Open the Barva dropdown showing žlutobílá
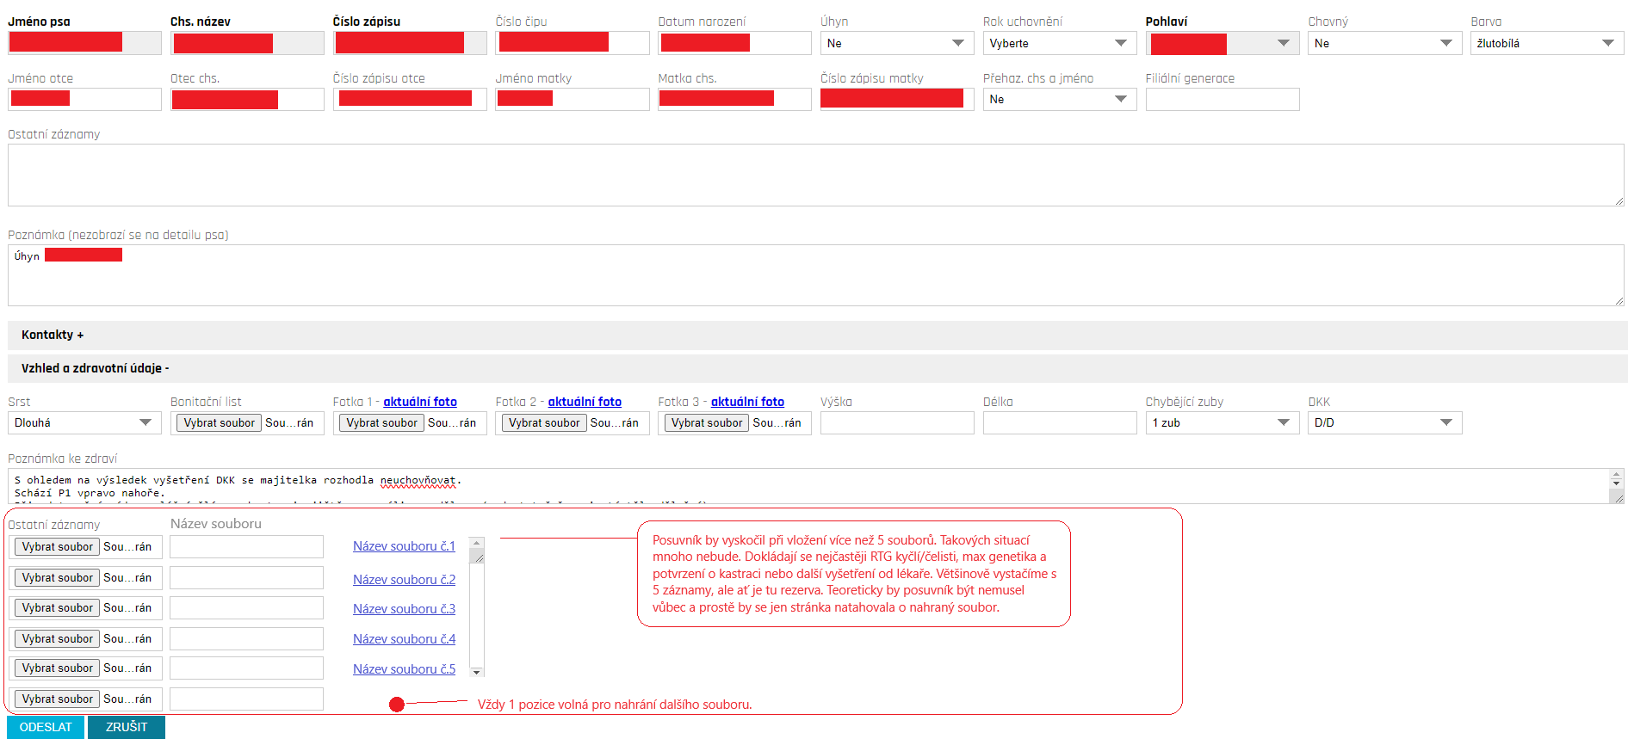 click(1545, 43)
